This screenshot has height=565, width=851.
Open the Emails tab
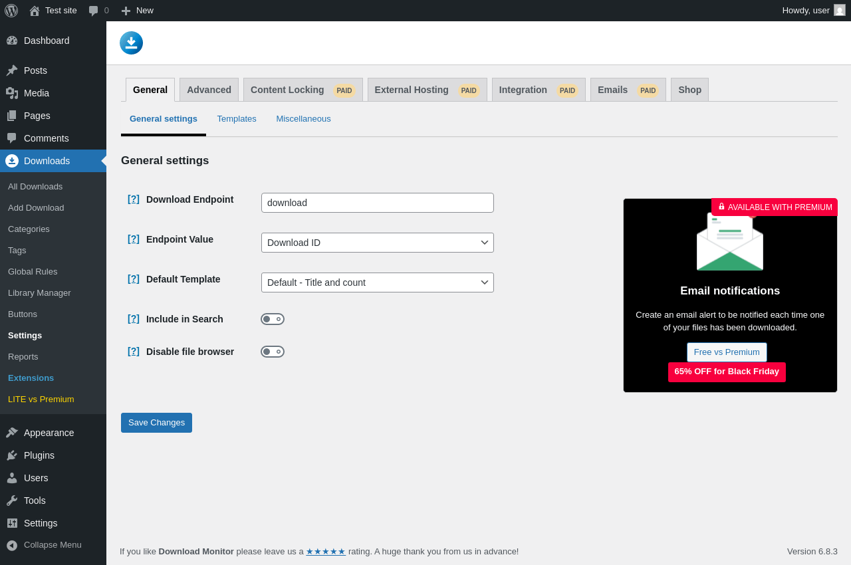(628, 90)
